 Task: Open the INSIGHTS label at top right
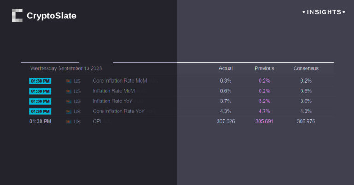click(324, 12)
